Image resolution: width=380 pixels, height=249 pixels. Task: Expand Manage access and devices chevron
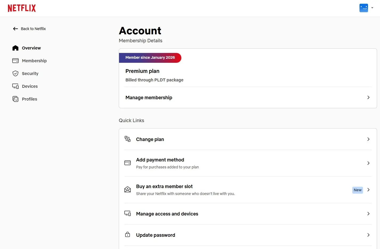pyautogui.click(x=368, y=214)
